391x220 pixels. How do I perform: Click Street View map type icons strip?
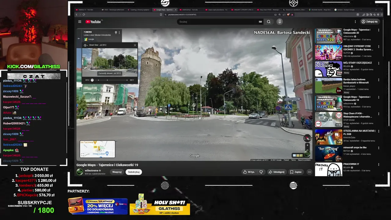click(x=298, y=155)
